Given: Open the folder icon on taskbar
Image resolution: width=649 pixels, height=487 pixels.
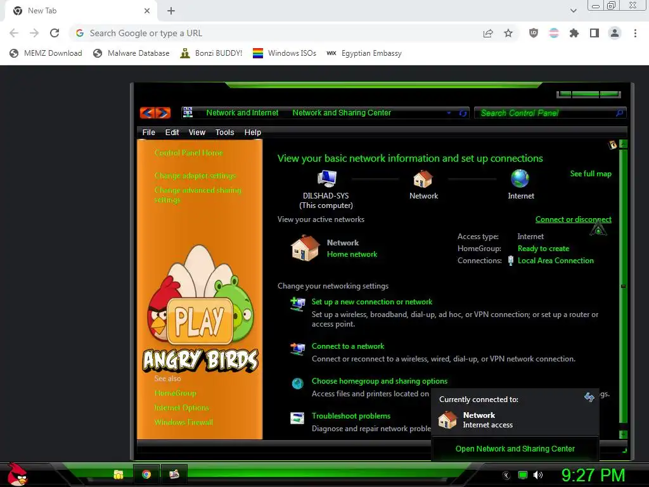Looking at the screenshot, I should [x=119, y=474].
